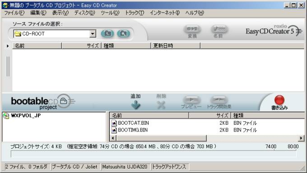Click the horizontal scrollbar thumb in project list
This screenshot has height=173, width=307.
[x=161, y=138]
